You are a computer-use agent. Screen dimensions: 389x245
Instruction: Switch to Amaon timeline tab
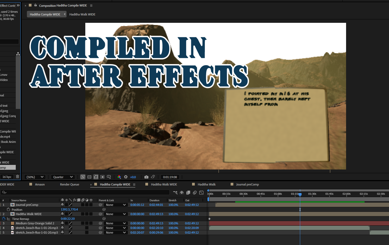pos(40,184)
